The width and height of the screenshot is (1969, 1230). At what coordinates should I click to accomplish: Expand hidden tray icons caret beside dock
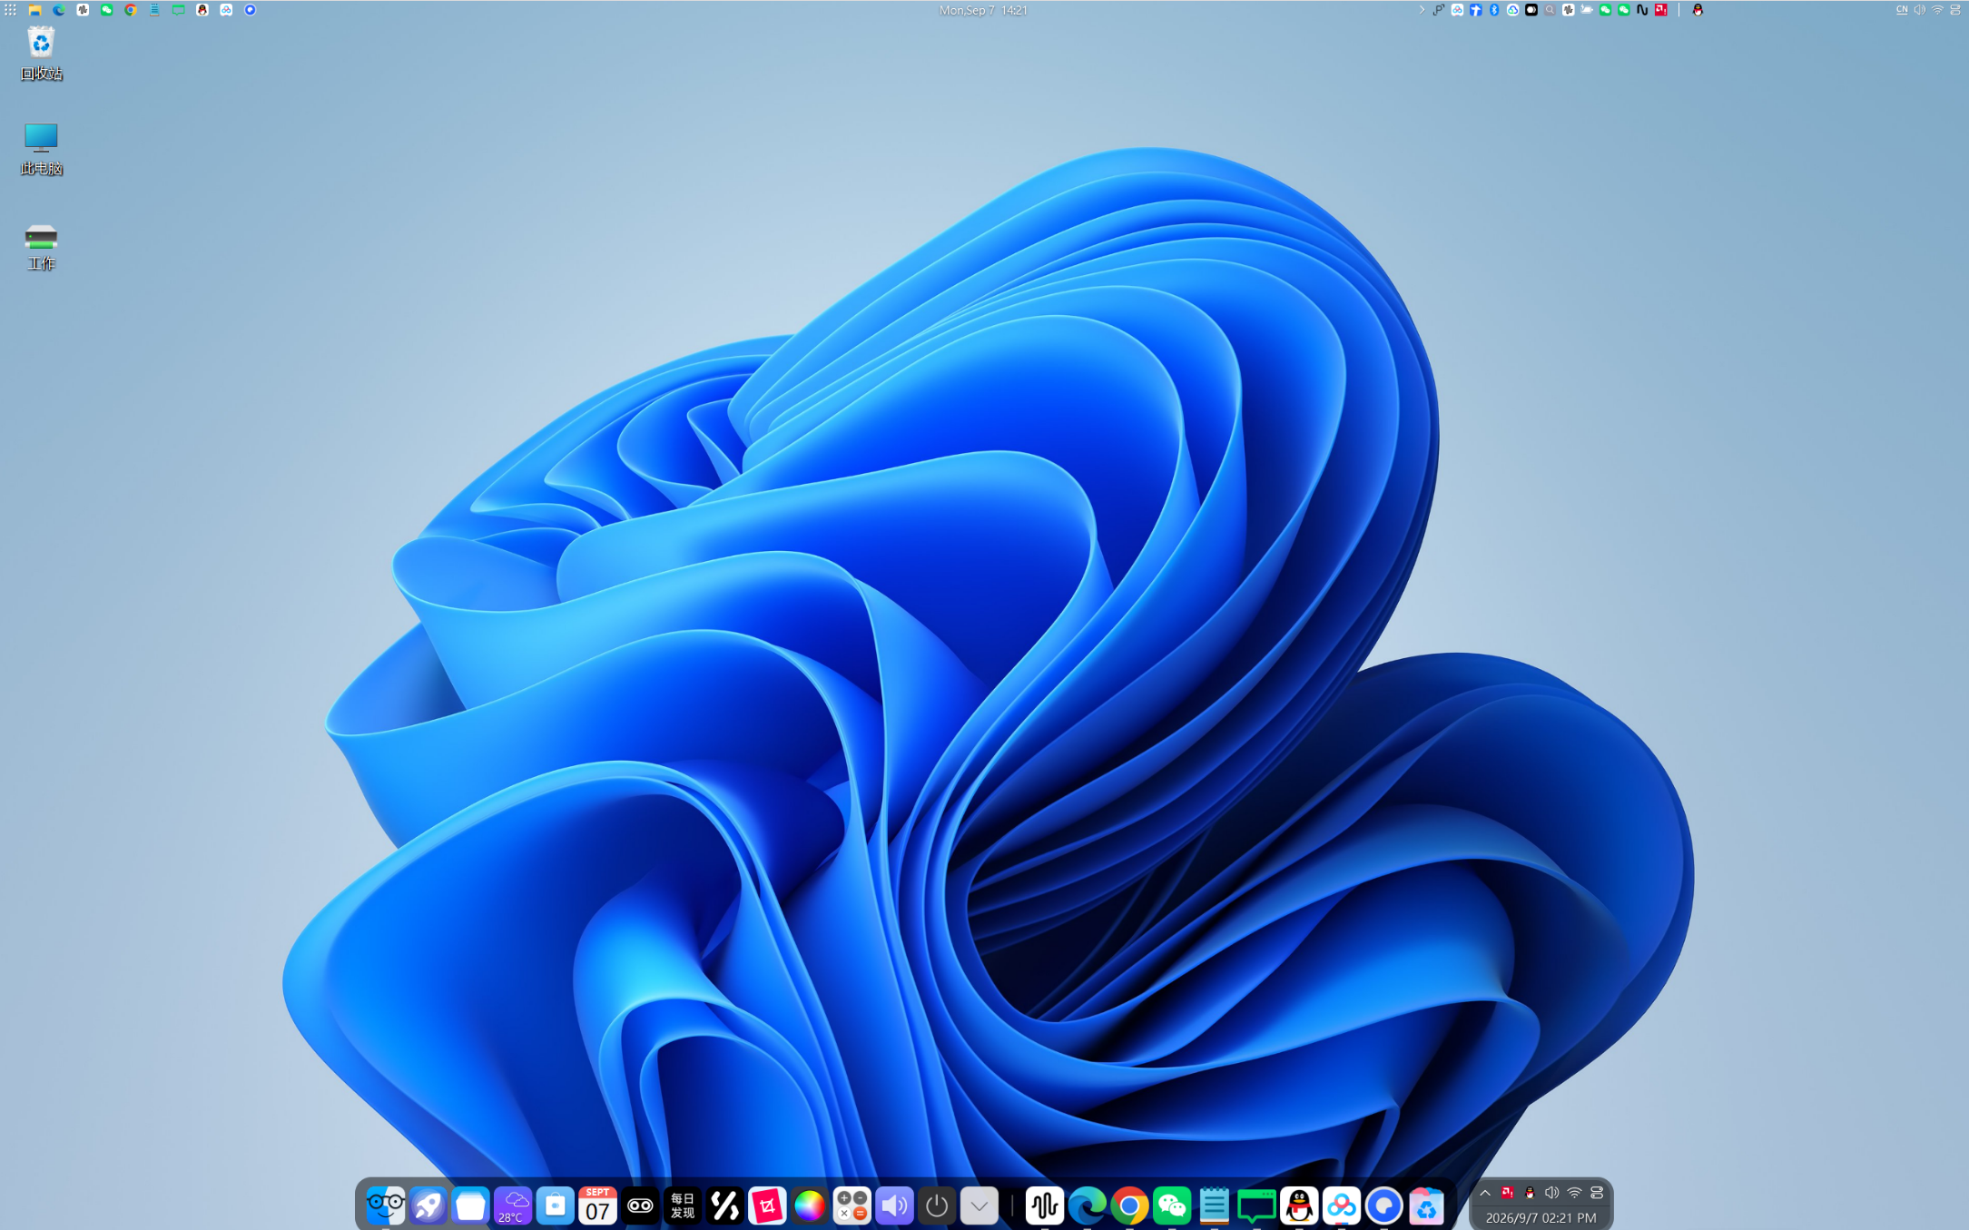click(x=1485, y=1193)
